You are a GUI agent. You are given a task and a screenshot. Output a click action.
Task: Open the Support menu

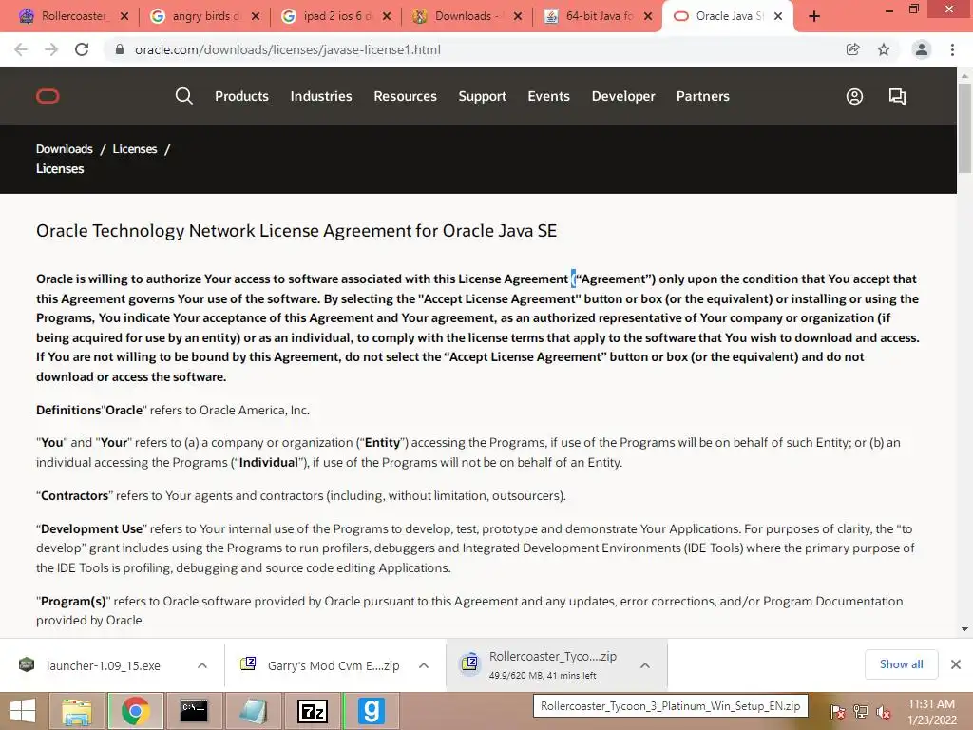(482, 96)
